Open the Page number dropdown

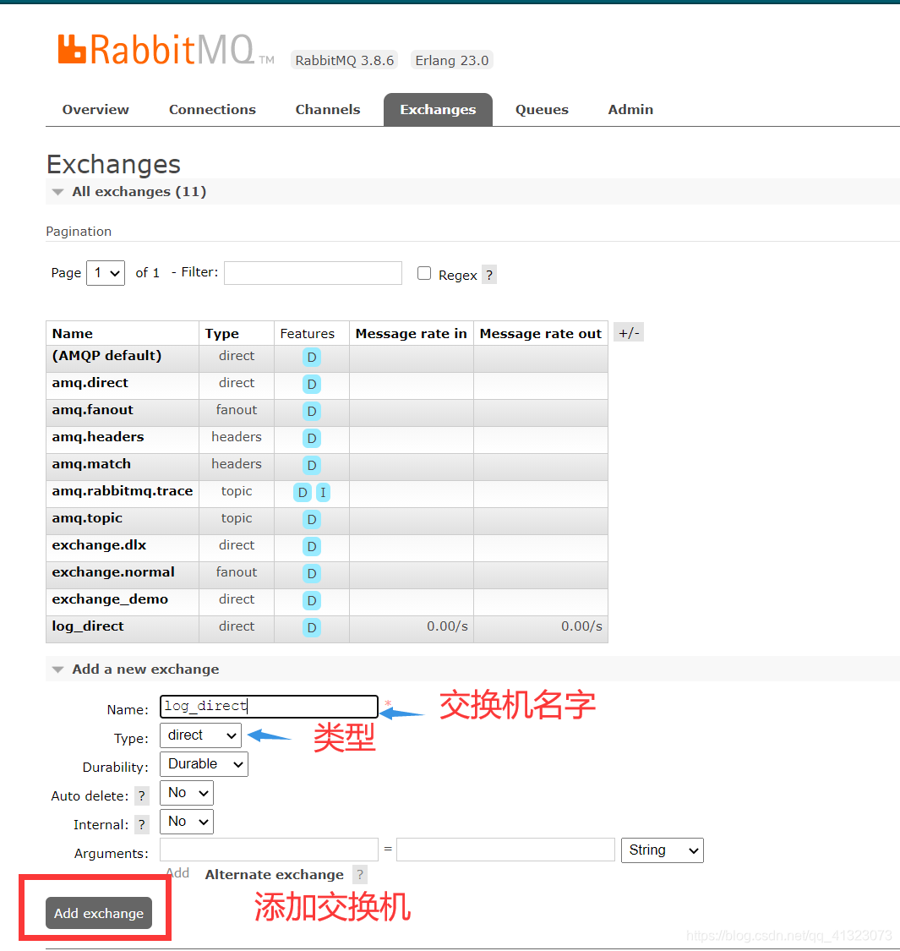(106, 273)
